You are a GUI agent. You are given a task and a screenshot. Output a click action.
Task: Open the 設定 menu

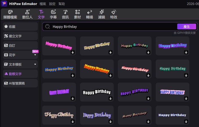52,4
